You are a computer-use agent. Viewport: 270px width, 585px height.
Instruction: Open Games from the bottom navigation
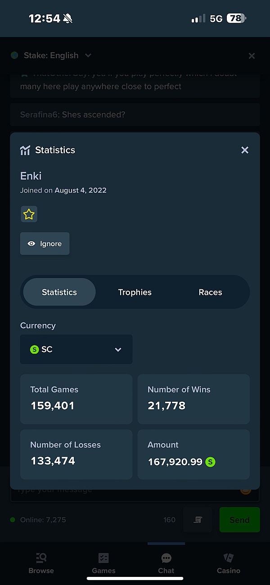point(103,562)
